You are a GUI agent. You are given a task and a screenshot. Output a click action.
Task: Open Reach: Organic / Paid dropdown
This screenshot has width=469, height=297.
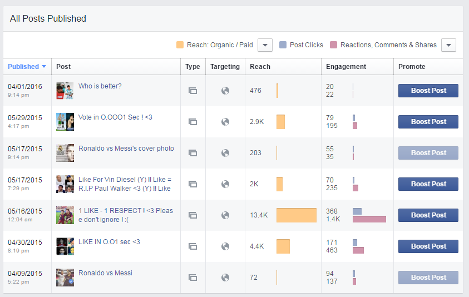tap(265, 45)
